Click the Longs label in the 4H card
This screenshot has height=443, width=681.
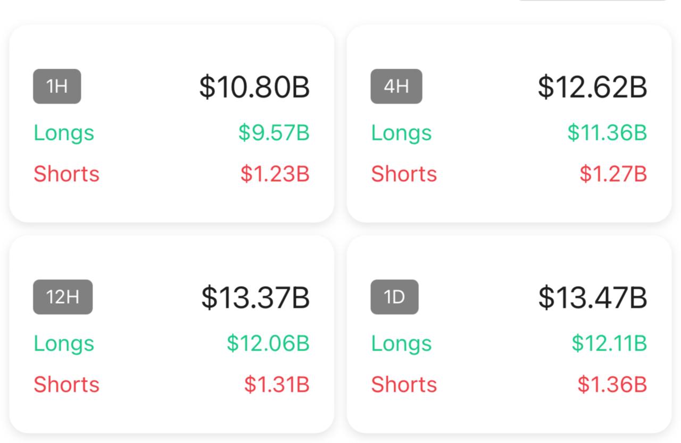[401, 133]
